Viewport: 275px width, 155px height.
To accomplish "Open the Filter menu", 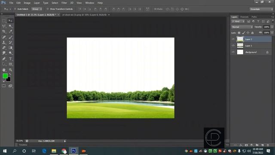I will point(64,3).
